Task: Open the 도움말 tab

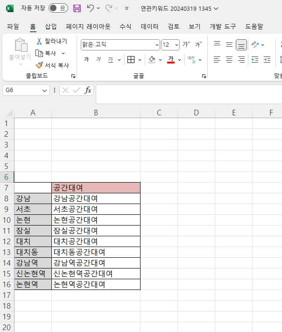Action: (x=254, y=27)
